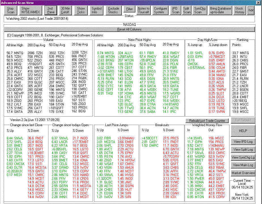Open the Exclude Stocks dialog

[x=114, y=10]
